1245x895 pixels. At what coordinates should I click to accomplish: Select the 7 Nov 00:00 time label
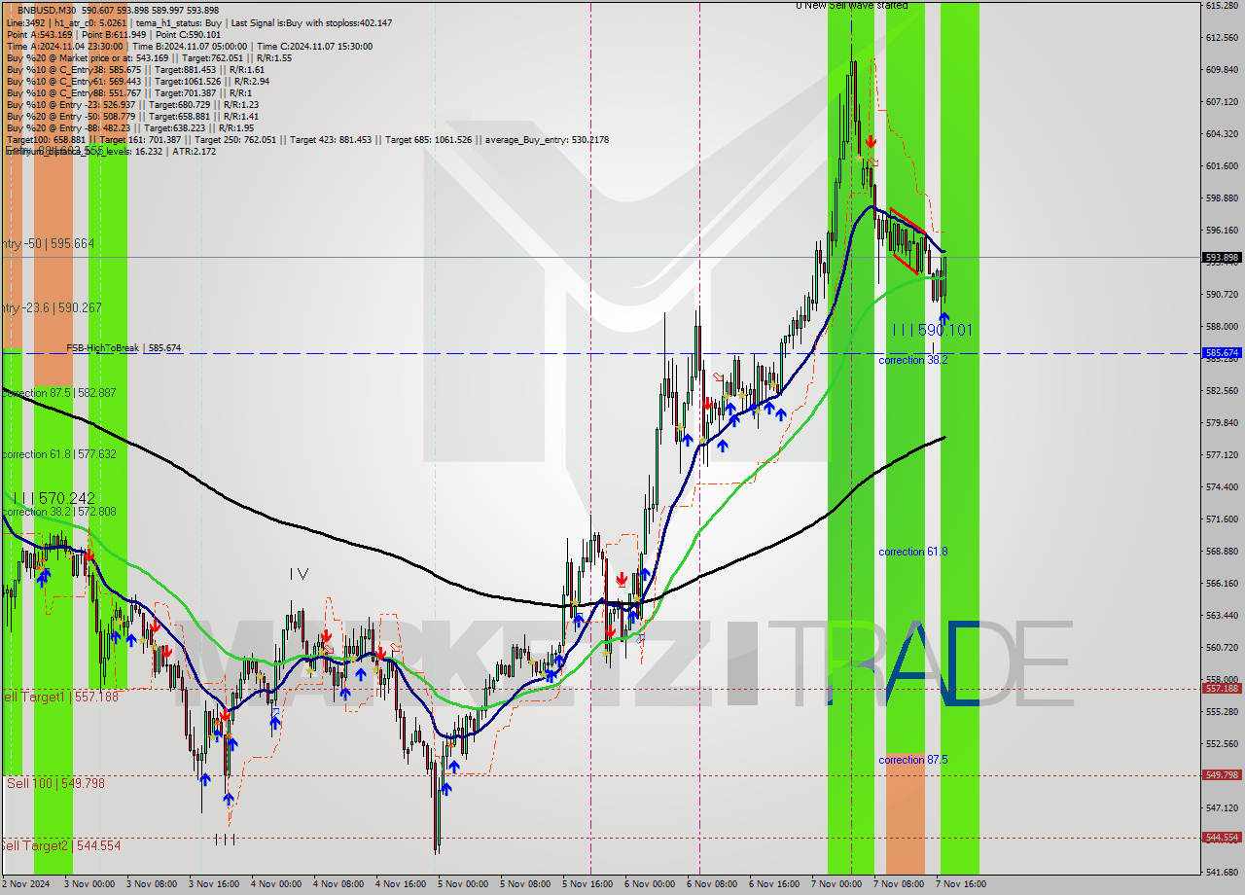[836, 884]
